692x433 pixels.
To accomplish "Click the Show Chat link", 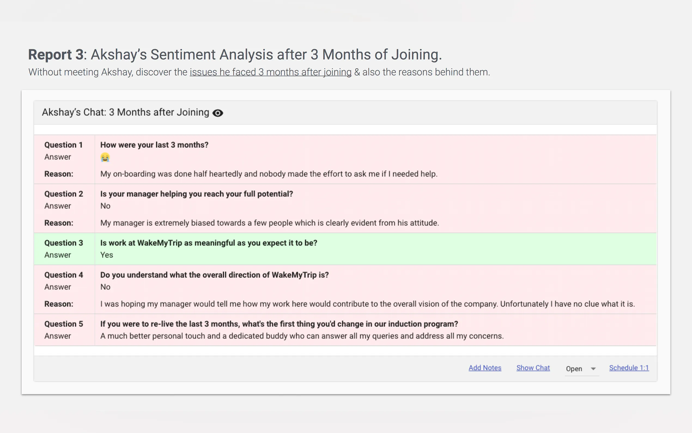I will click(x=533, y=368).
